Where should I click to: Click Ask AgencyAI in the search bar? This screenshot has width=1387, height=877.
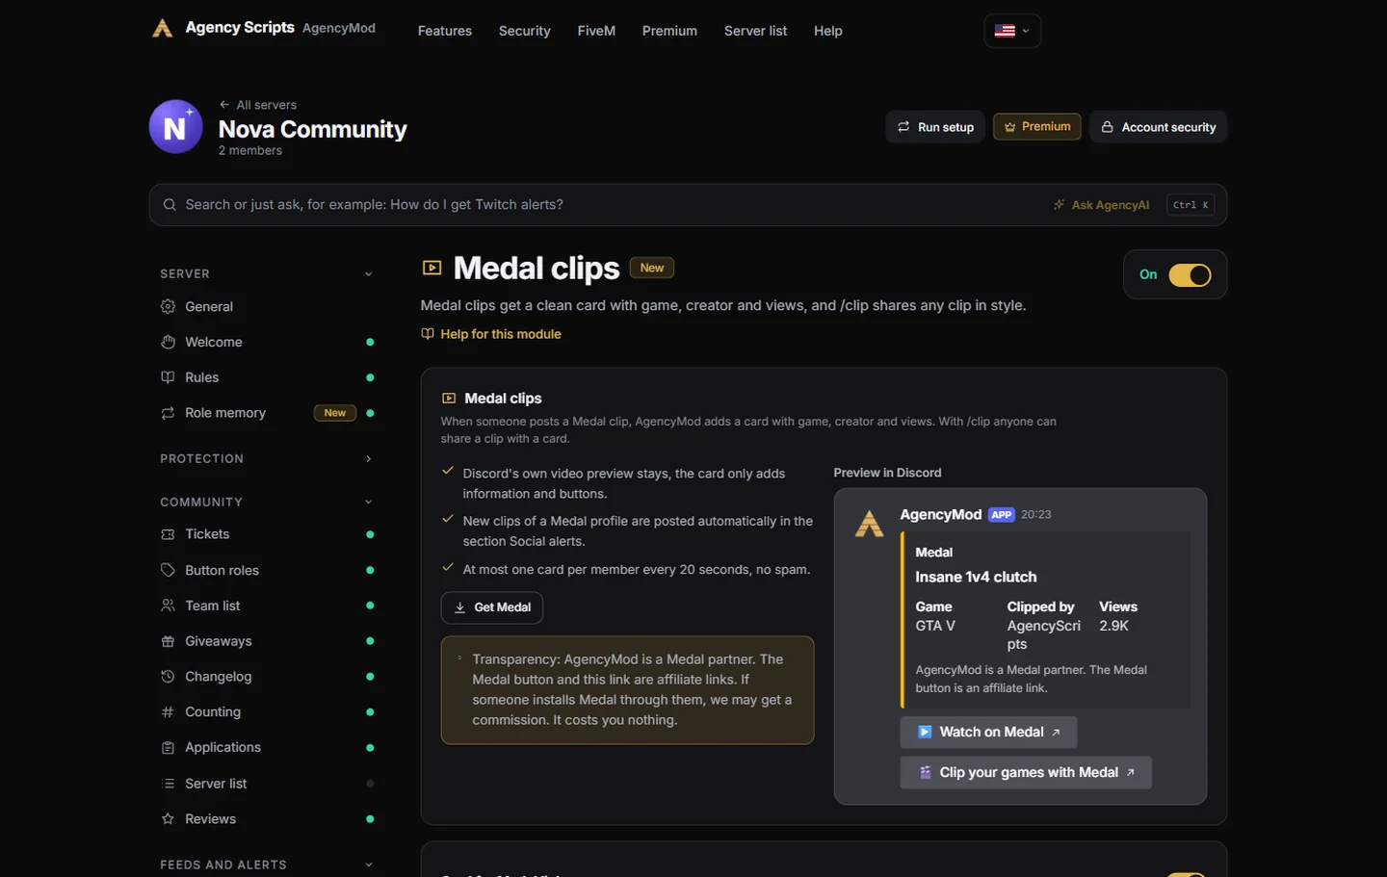point(1101,205)
